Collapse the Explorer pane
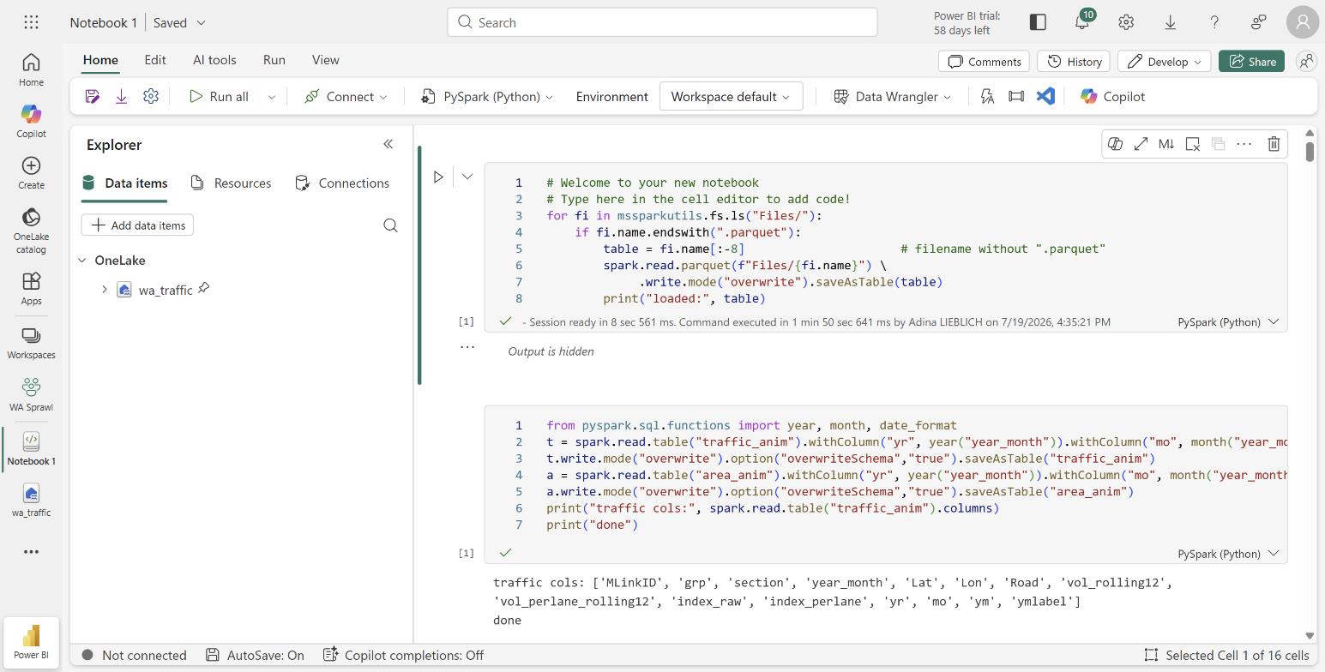 pyautogui.click(x=388, y=144)
